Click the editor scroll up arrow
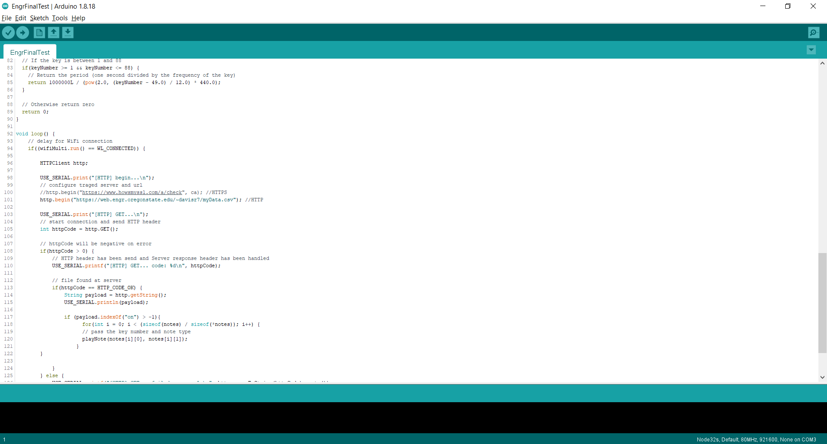Image resolution: width=827 pixels, height=444 pixels. [822, 63]
